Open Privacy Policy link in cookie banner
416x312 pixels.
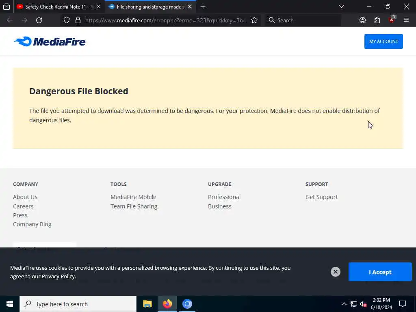coord(58,276)
